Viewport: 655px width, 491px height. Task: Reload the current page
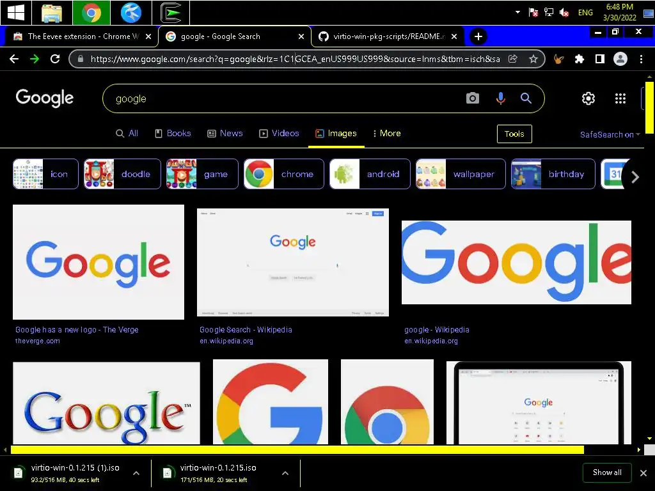point(55,59)
